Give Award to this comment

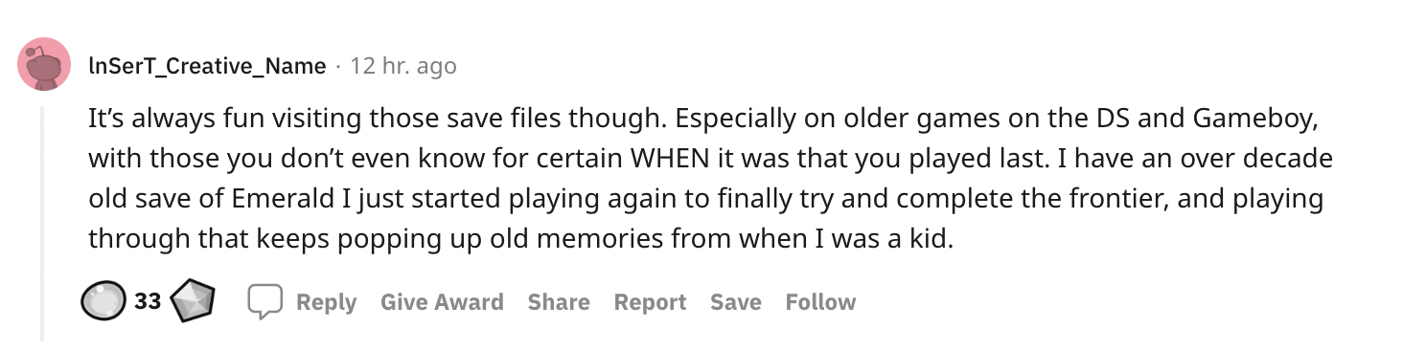(442, 302)
